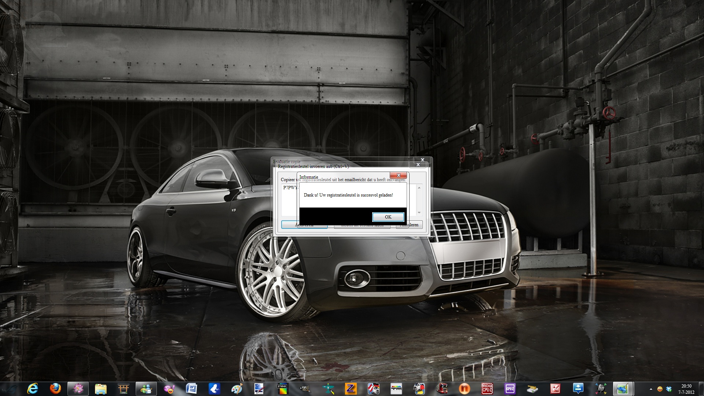Open the HP application in taskbar
The height and width of the screenshot is (396, 704).
point(601,389)
